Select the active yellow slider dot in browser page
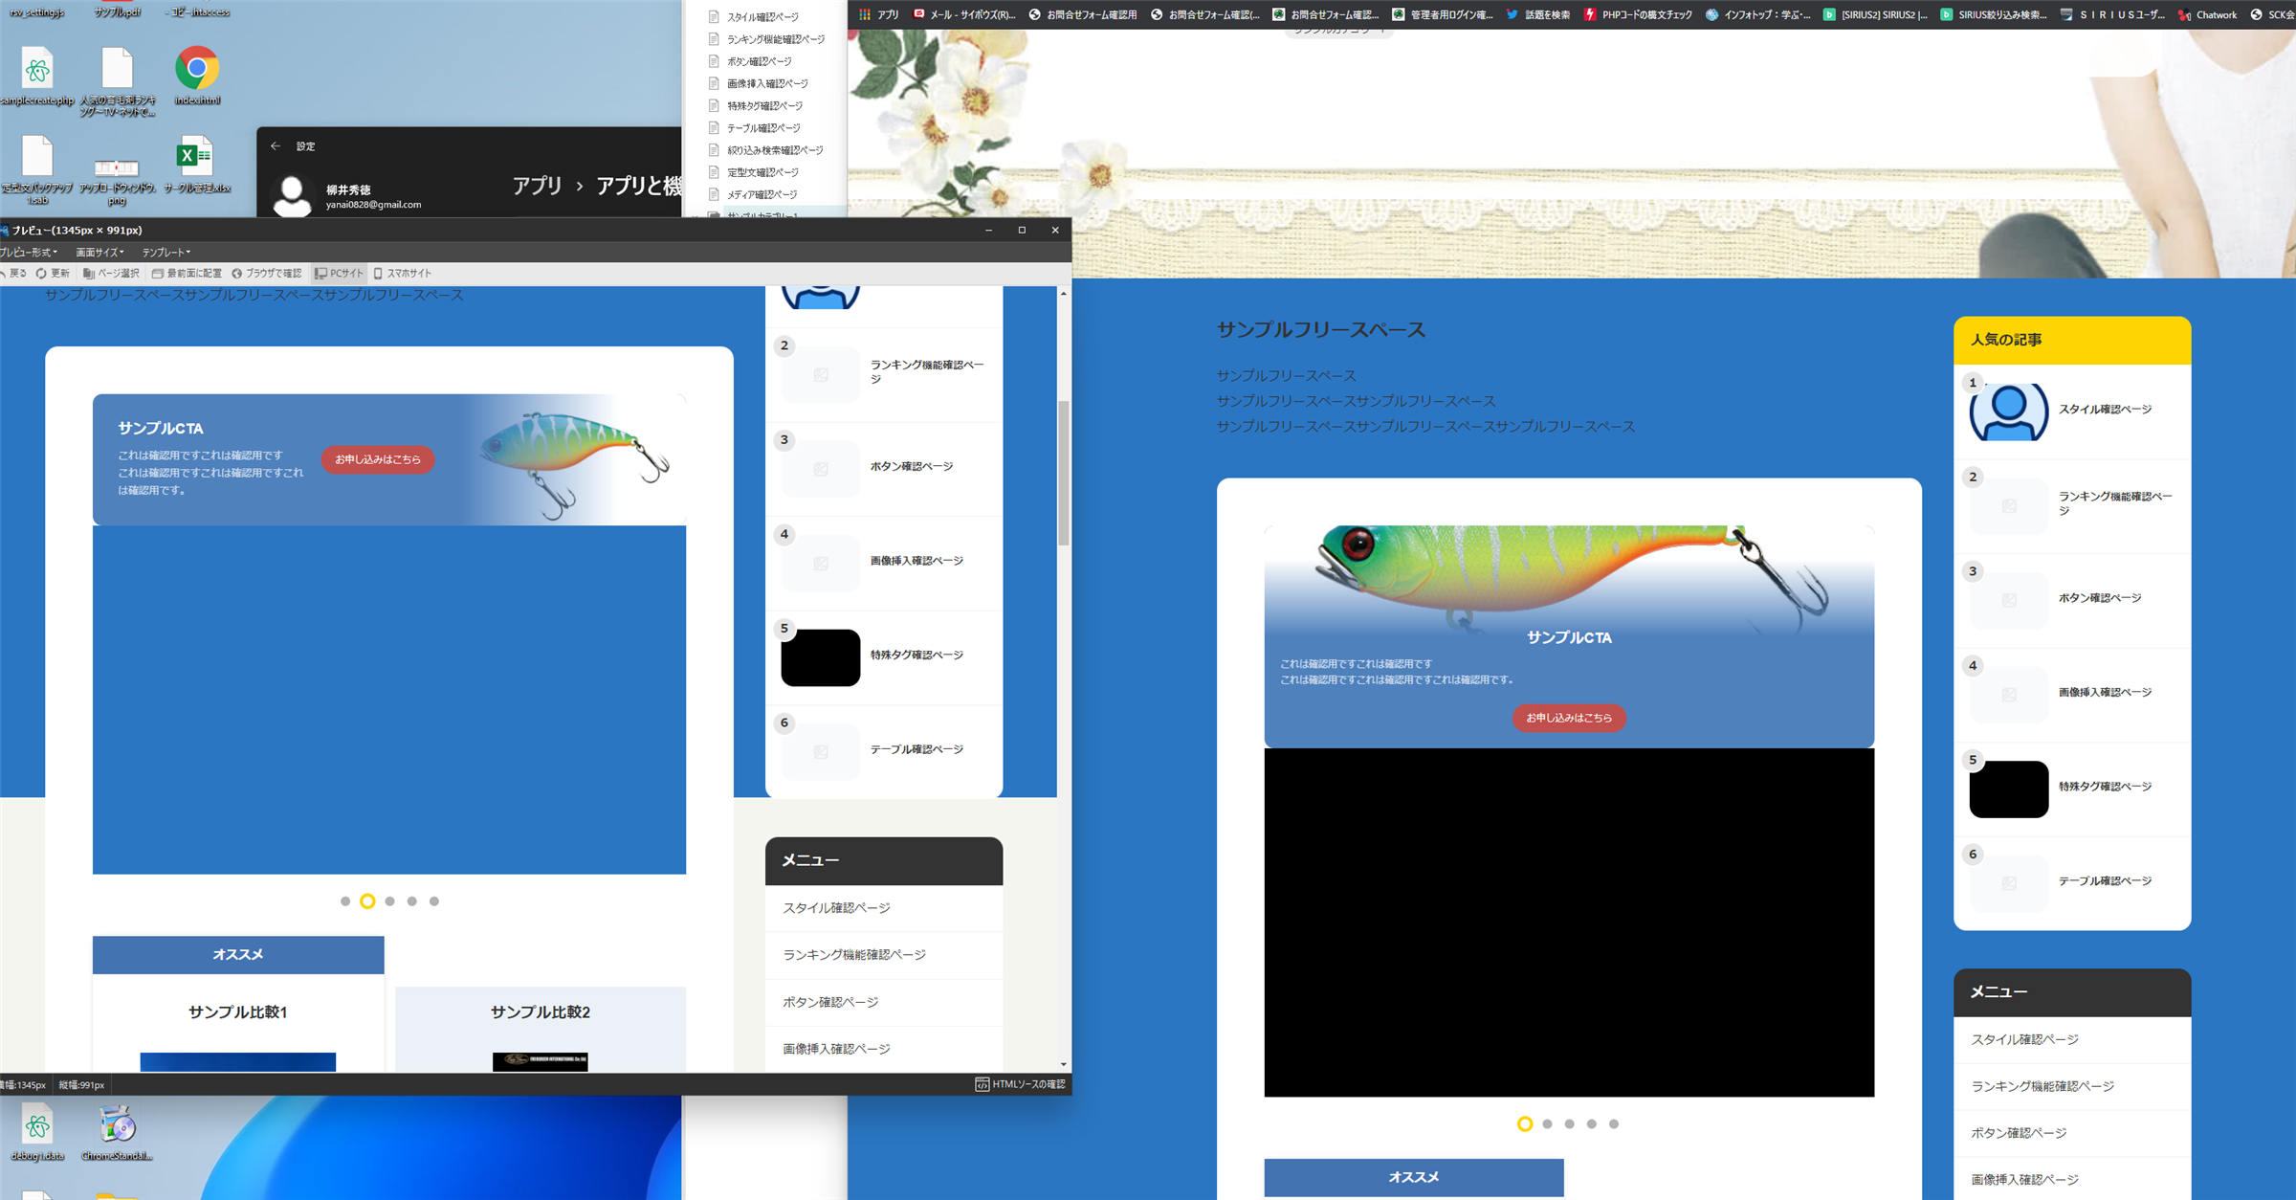 [x=1525, y=1124]
